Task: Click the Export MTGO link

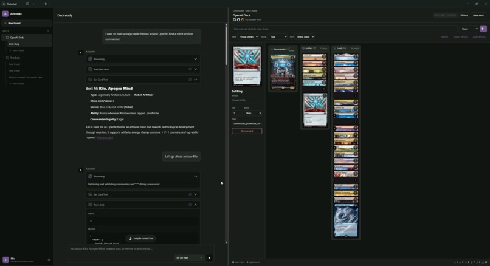Action: tap(460, 37)
